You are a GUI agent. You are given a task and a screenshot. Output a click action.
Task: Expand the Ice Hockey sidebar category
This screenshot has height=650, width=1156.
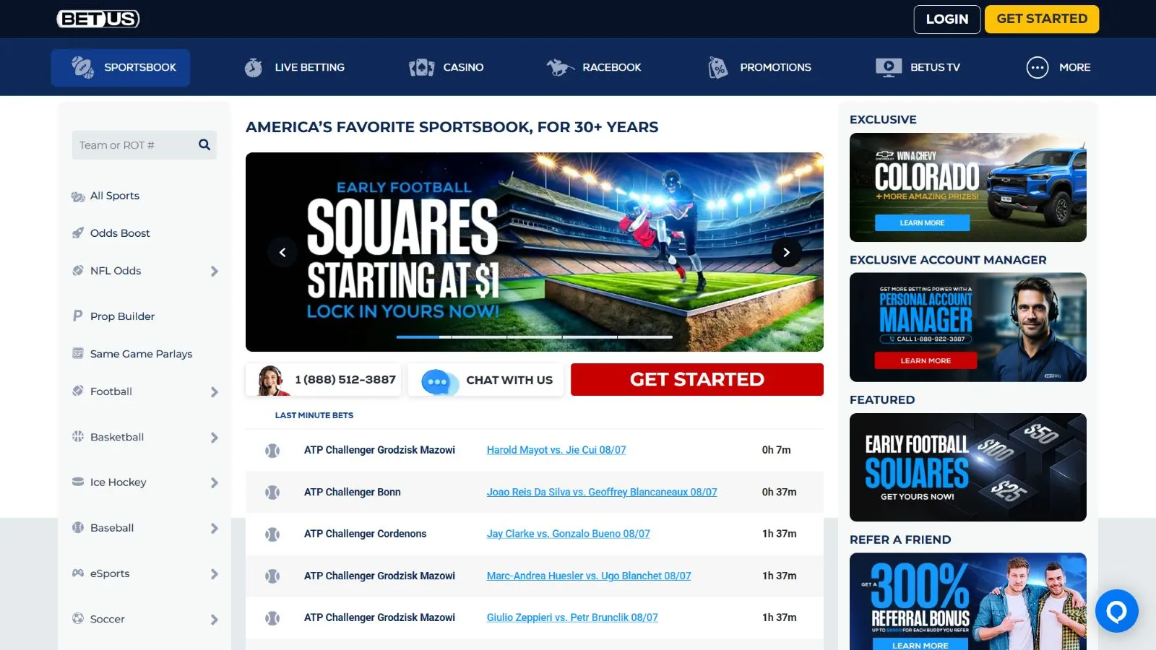214,483
